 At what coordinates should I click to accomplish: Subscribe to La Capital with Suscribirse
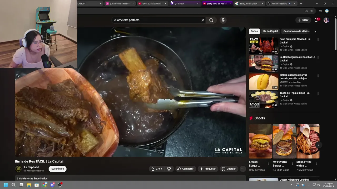pyautogui.click(x=57, y=169)
